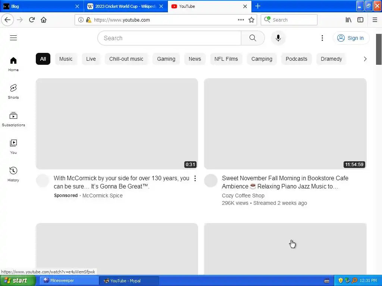Show more chips with right chevron

(365, 59)
